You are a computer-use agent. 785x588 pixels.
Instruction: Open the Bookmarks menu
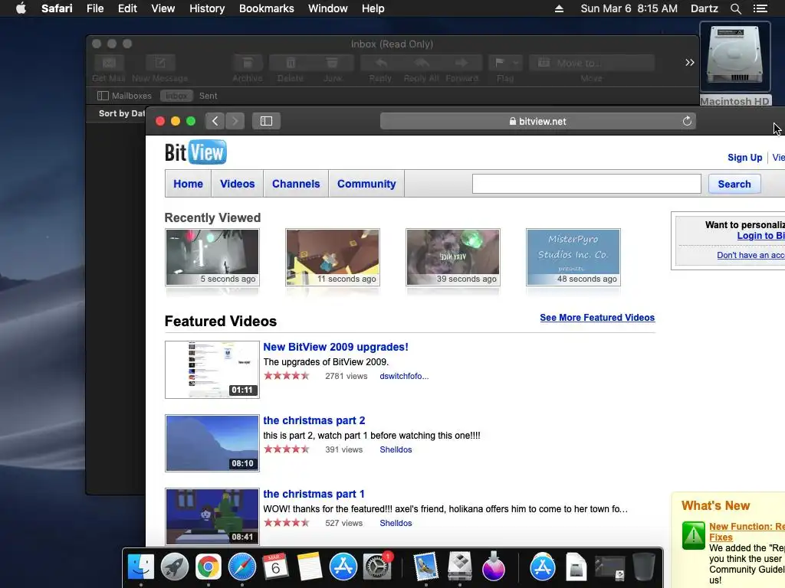pos(266,8)
